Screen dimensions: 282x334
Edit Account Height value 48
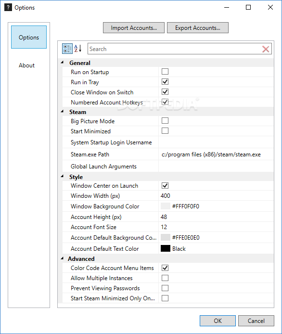point(216,217)
